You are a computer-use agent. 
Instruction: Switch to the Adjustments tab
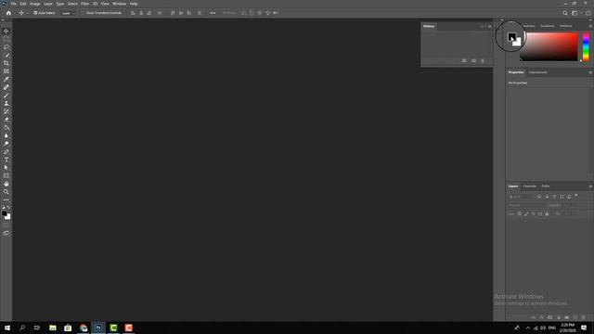click(538, 72)
